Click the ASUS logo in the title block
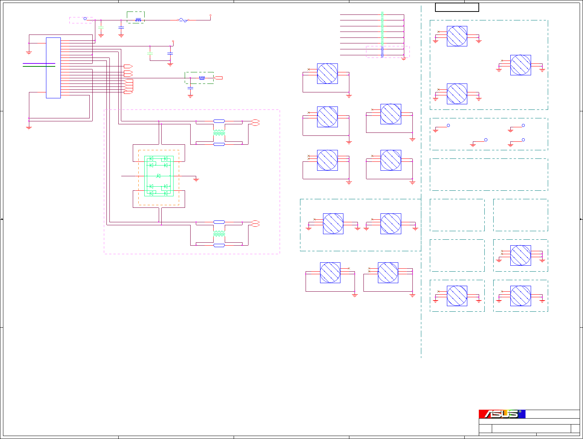This screenshot has width=583, height=439. (x=502, y=414)
